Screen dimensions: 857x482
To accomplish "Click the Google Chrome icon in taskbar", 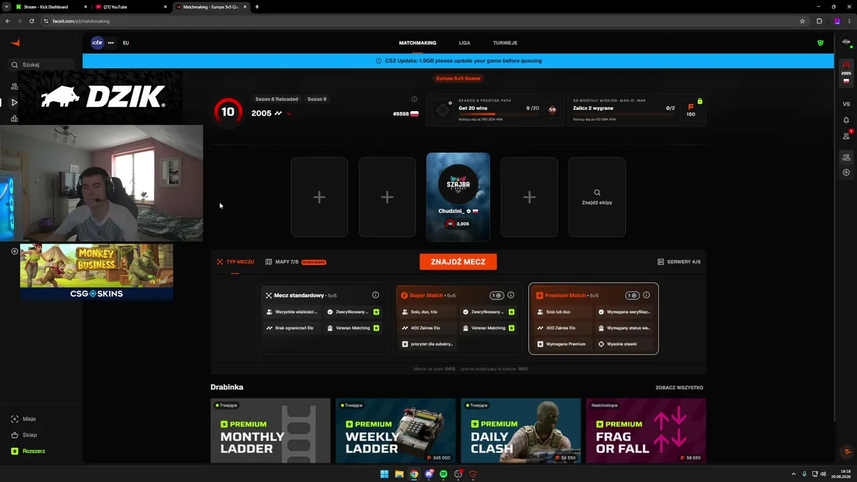I will click(414, 474).
